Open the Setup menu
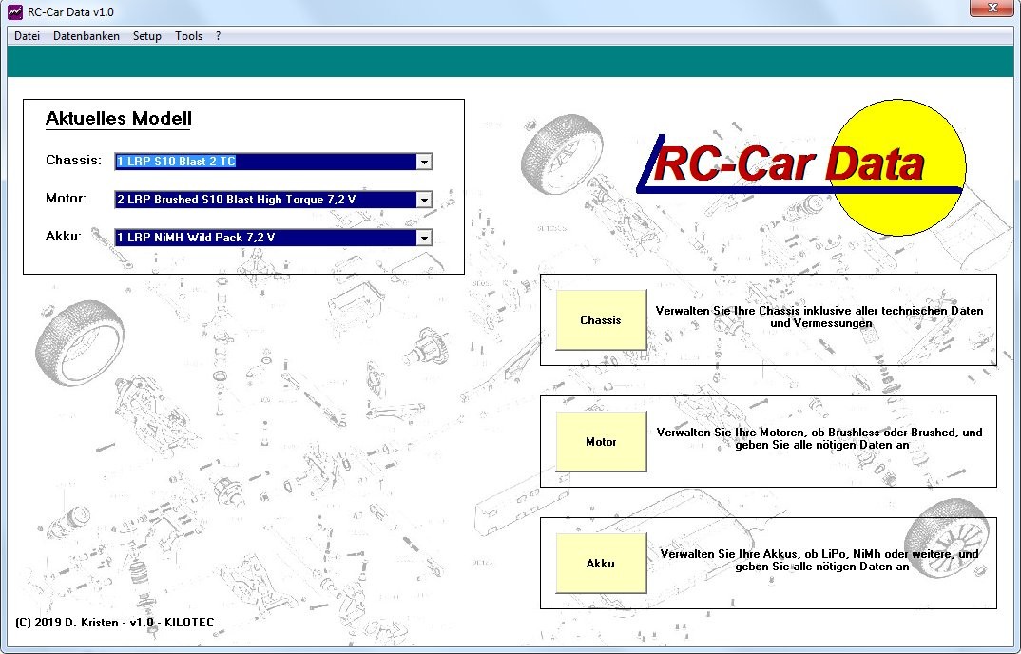Viewport: 1021px width, 654px height. (146, 36)
